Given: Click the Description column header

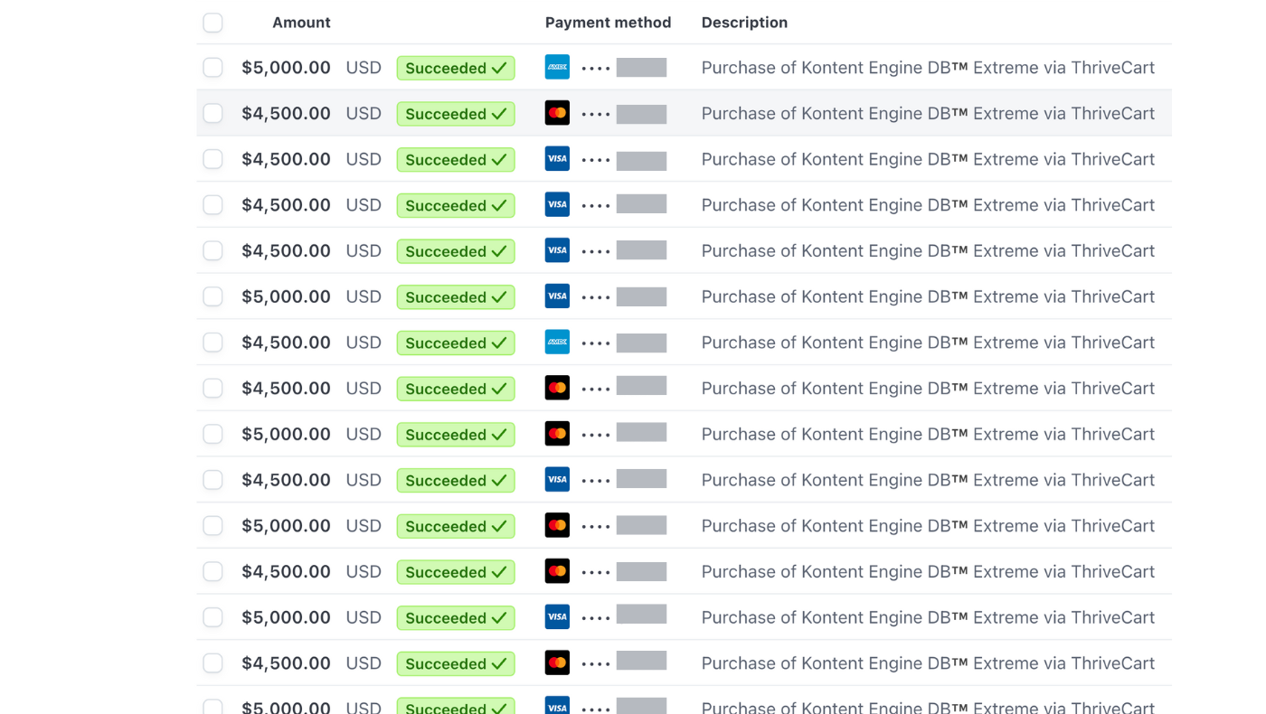Looking at the screenshot, I should (744, 23).
